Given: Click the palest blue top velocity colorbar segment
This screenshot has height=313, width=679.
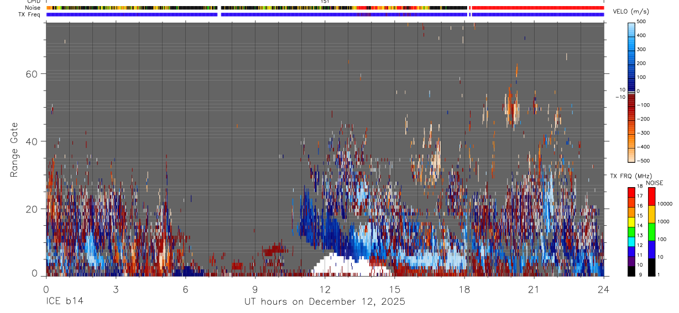Looking at the screenshot, I should click(631, 29).
